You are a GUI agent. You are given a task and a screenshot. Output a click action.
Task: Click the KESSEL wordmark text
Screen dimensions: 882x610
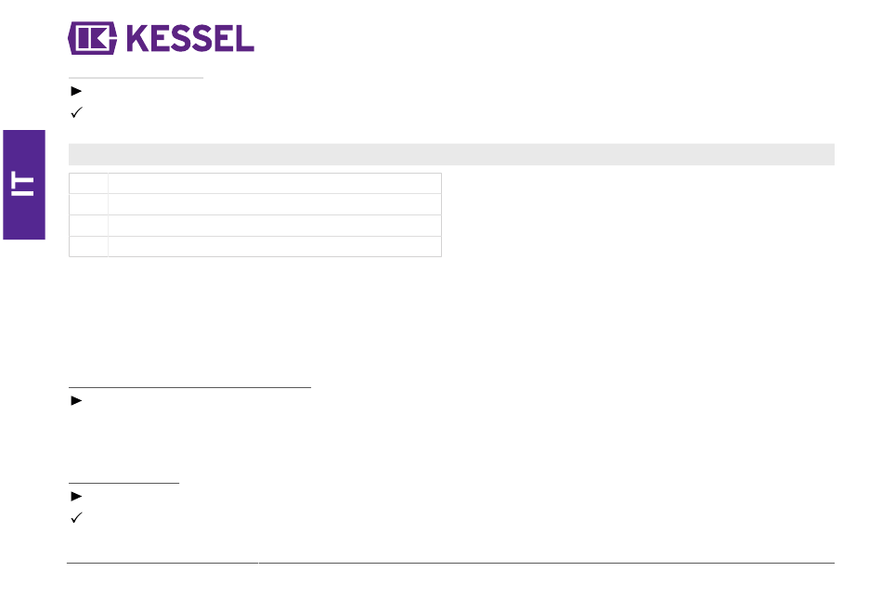coord(190,38)
